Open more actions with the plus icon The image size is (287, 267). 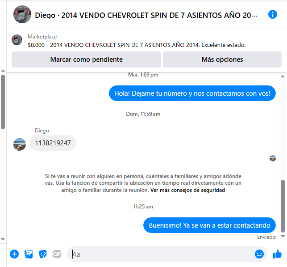(x=14, y=254)
